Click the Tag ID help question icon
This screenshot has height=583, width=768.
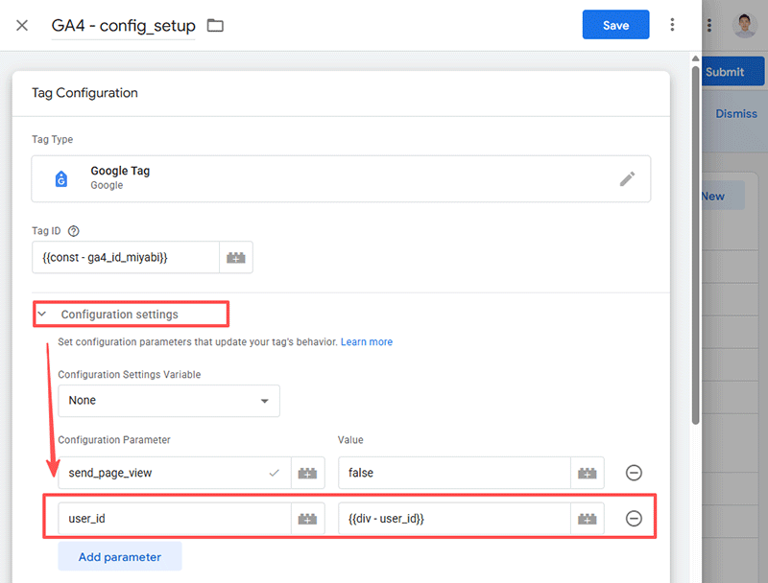[x=74, y=231]
